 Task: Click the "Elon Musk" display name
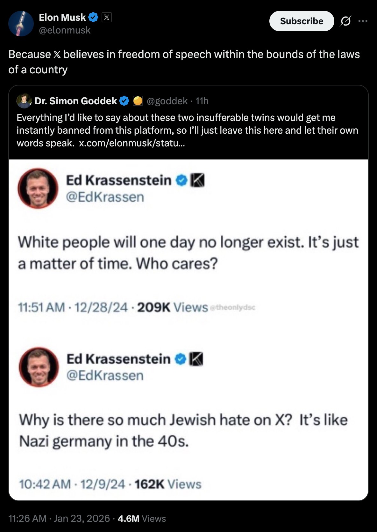pos(62,17)
